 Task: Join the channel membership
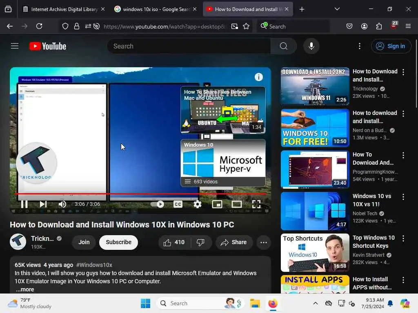84,242
